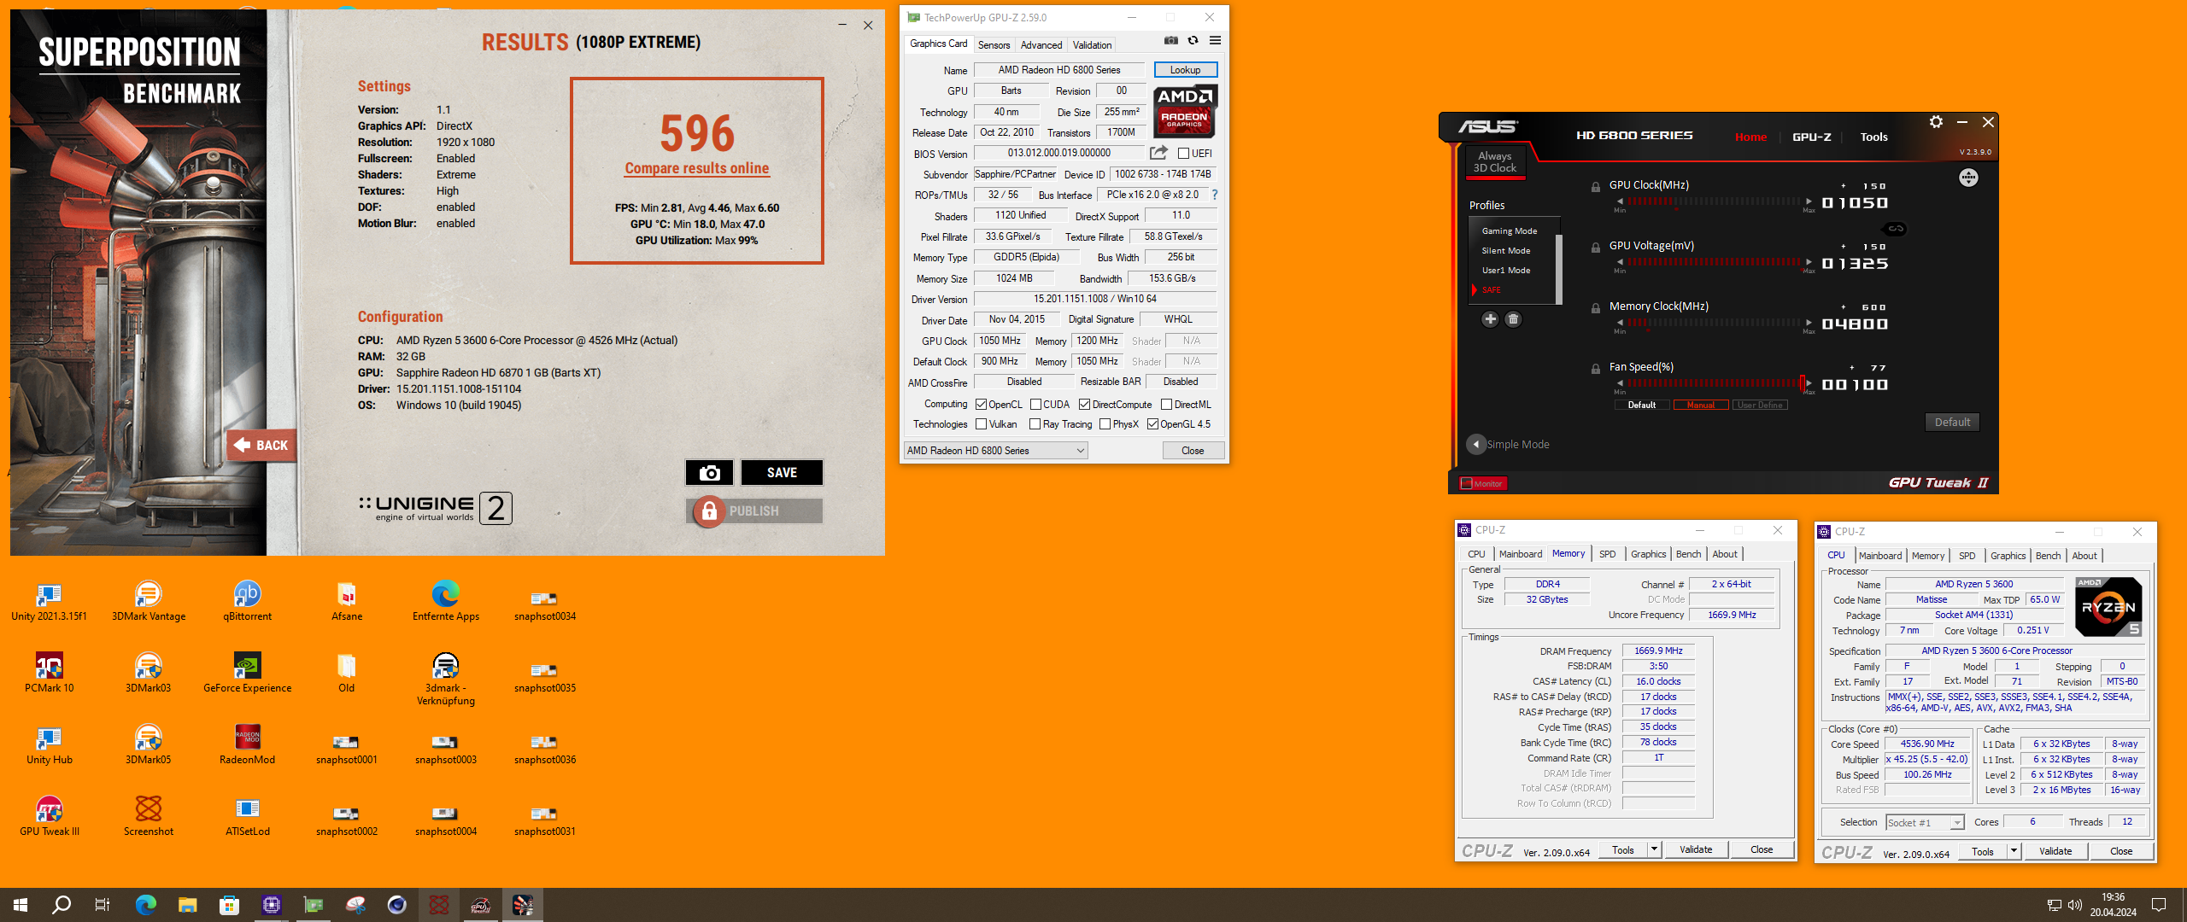Image resolution: width=2187 pixels, height=922 pixels.
Task: Toggle the PhysX checkbox
Action: coord(1105,424)
